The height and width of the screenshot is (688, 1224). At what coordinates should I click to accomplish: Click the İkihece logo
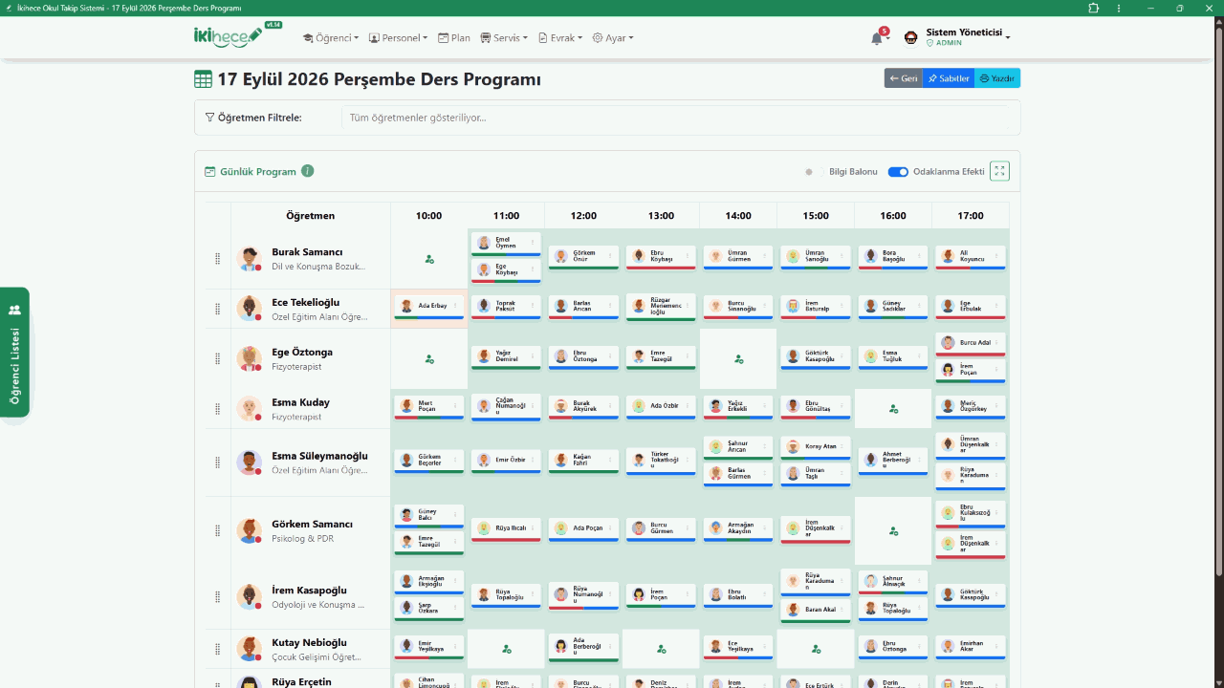[228, 37]
